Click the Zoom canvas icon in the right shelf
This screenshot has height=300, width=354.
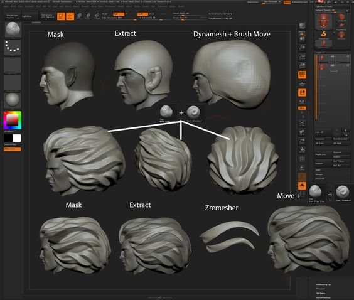pos(302,48)
